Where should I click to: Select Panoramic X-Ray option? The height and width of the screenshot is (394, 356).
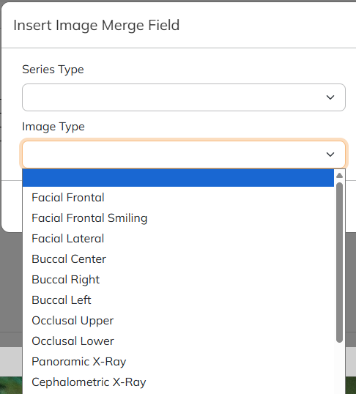click(x=178, y=362)
